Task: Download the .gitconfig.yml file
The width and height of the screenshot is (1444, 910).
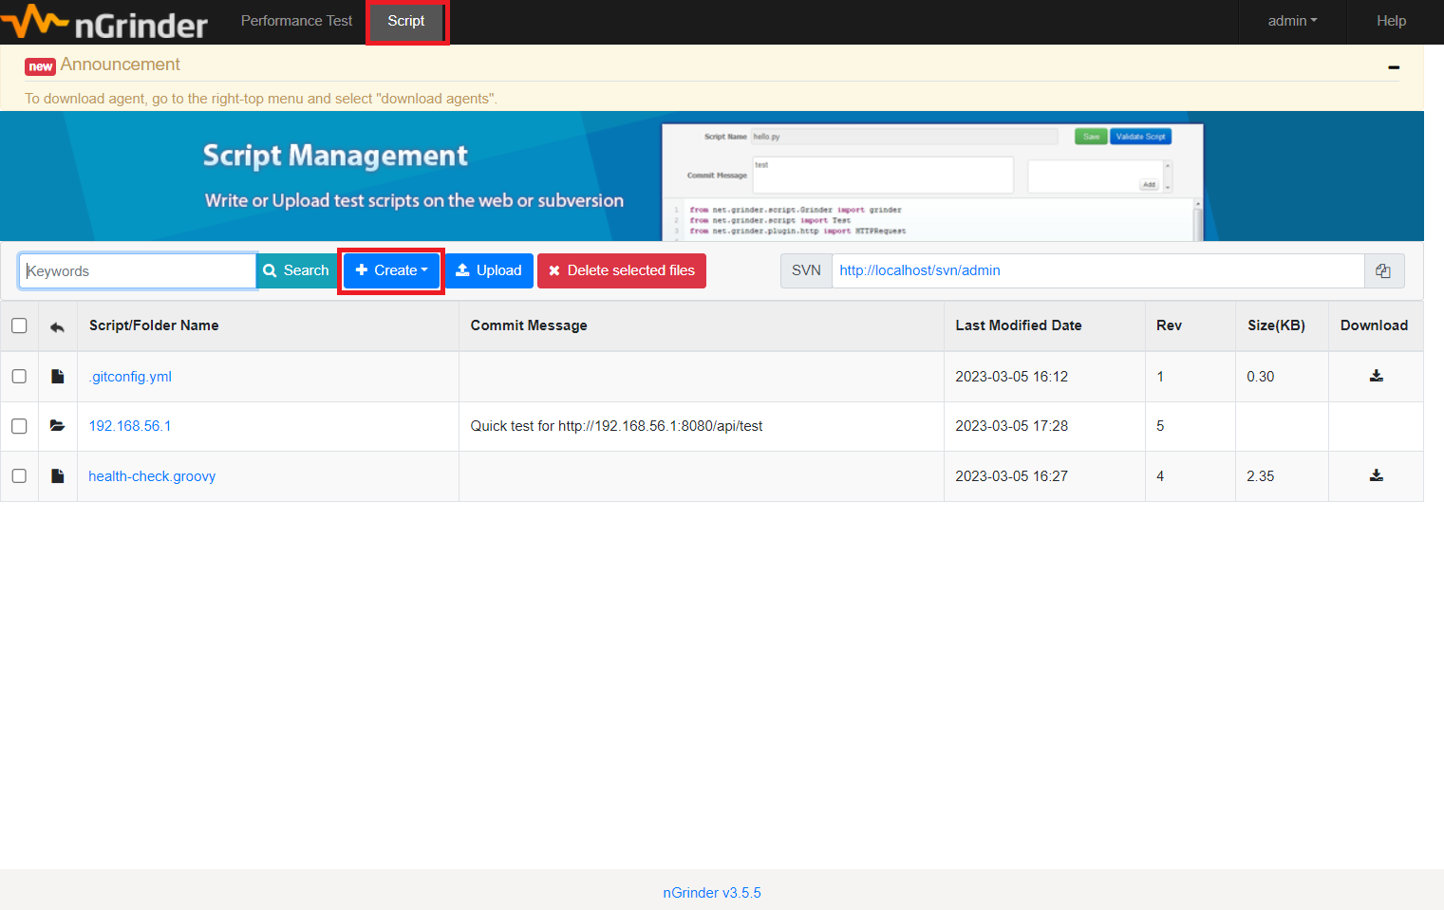Action: point(1376,376)
